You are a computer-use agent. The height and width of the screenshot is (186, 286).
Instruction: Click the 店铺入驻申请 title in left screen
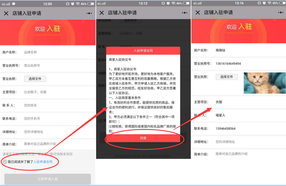pos(27,13)
